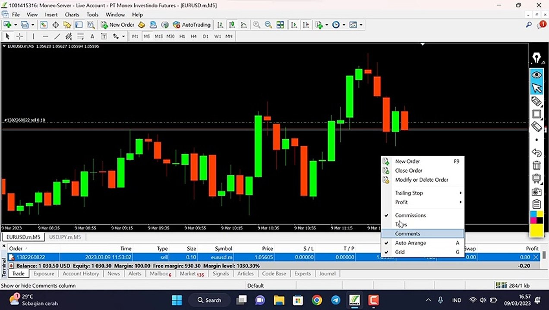Toggle the eye visibility annotation icon

536,75
